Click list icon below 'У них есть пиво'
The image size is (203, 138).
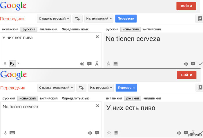click(x=116, y=133)
